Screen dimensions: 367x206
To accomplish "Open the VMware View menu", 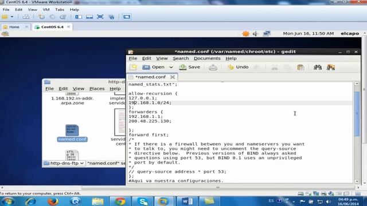I will point(33,10).
